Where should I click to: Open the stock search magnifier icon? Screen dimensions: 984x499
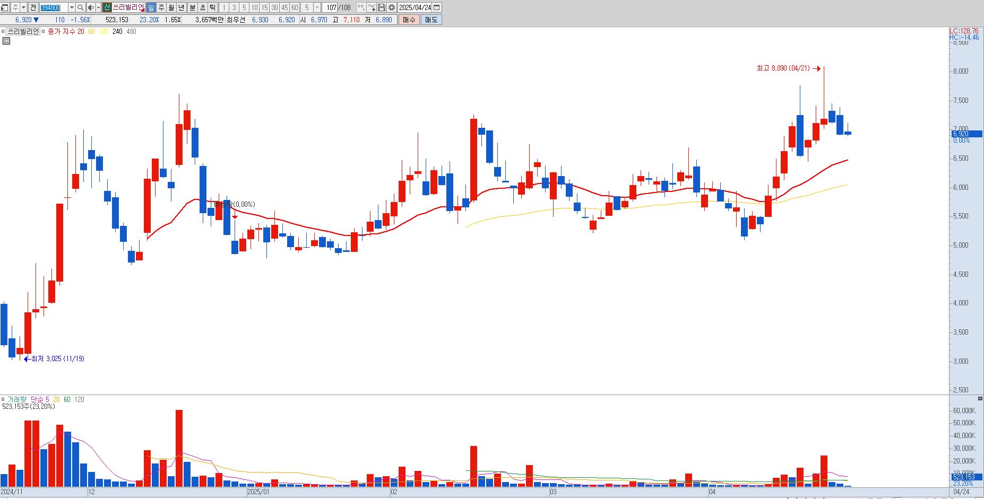pos(80,7)
